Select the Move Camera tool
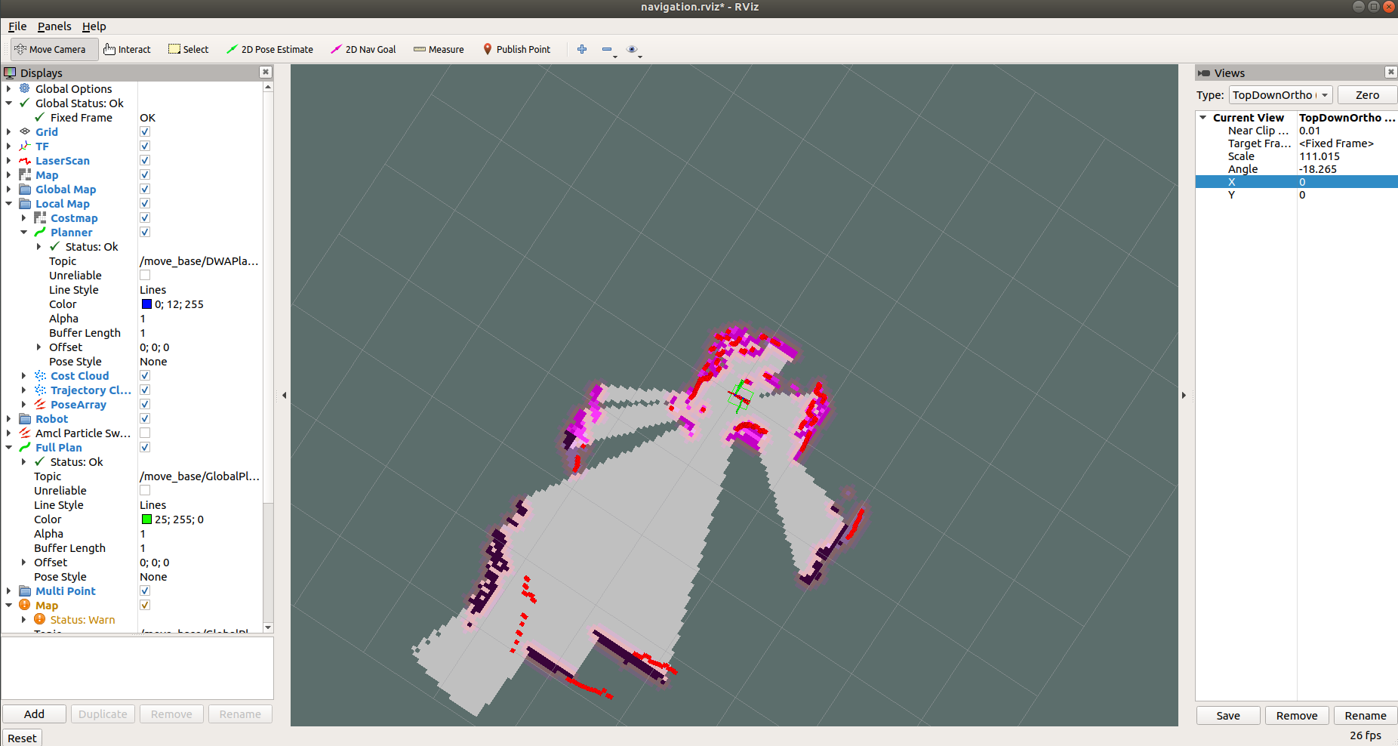 (54, 49)
